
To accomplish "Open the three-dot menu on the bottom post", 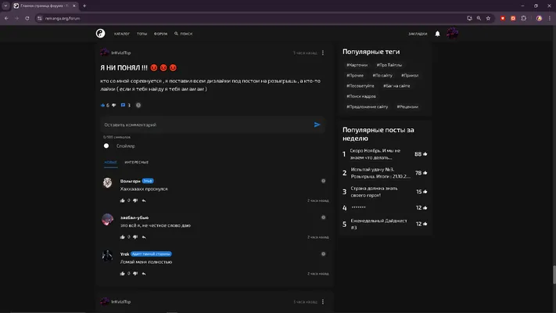I will [x=323, y=301].
